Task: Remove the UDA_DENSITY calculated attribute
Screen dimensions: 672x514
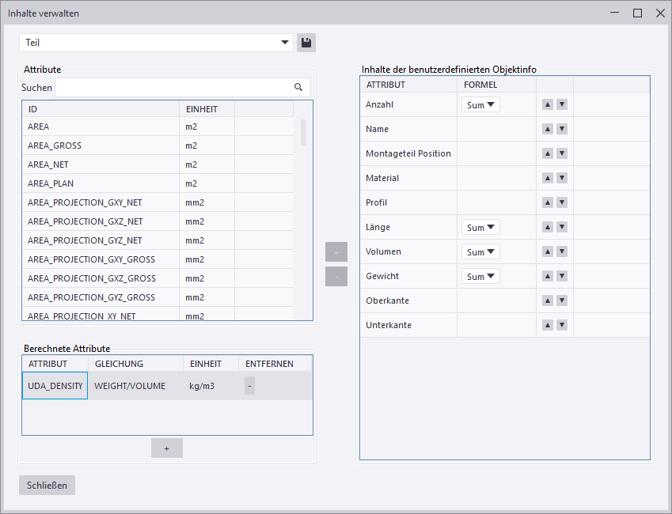Action: pyautogui.click(x=249, y=386)
